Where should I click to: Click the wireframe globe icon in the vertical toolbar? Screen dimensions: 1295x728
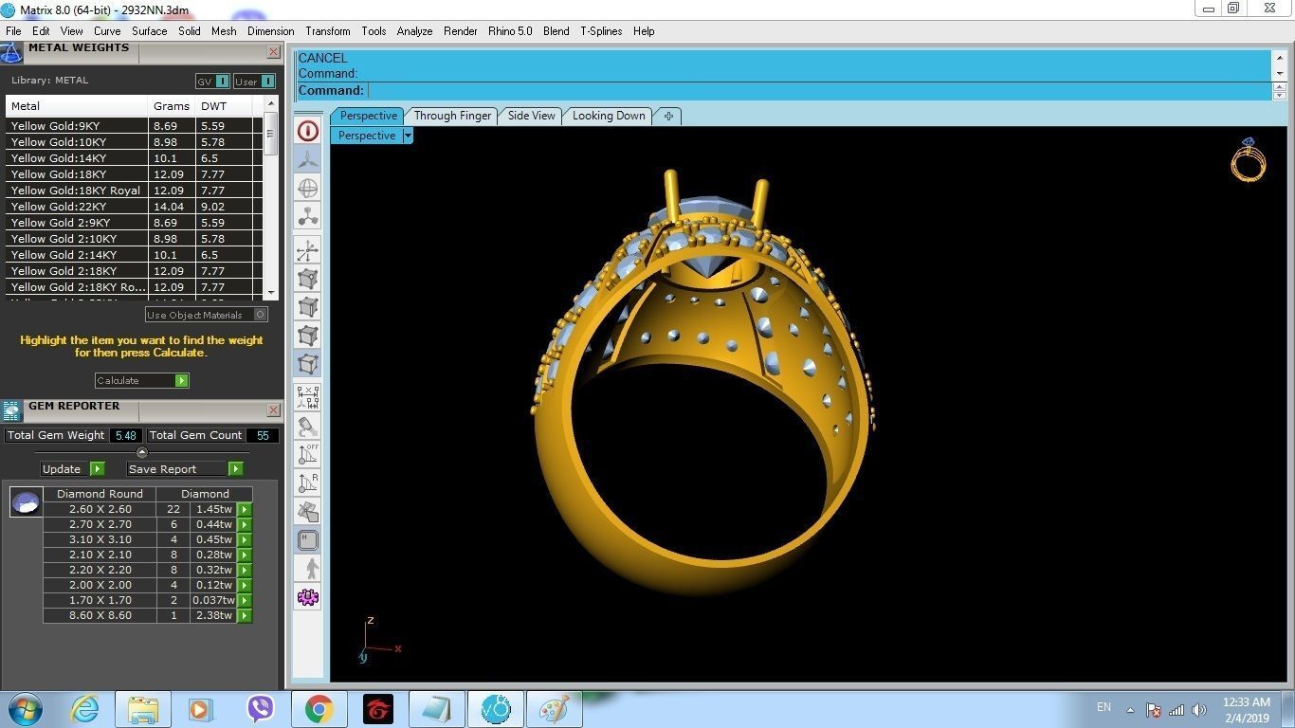(x=308, y=188)
